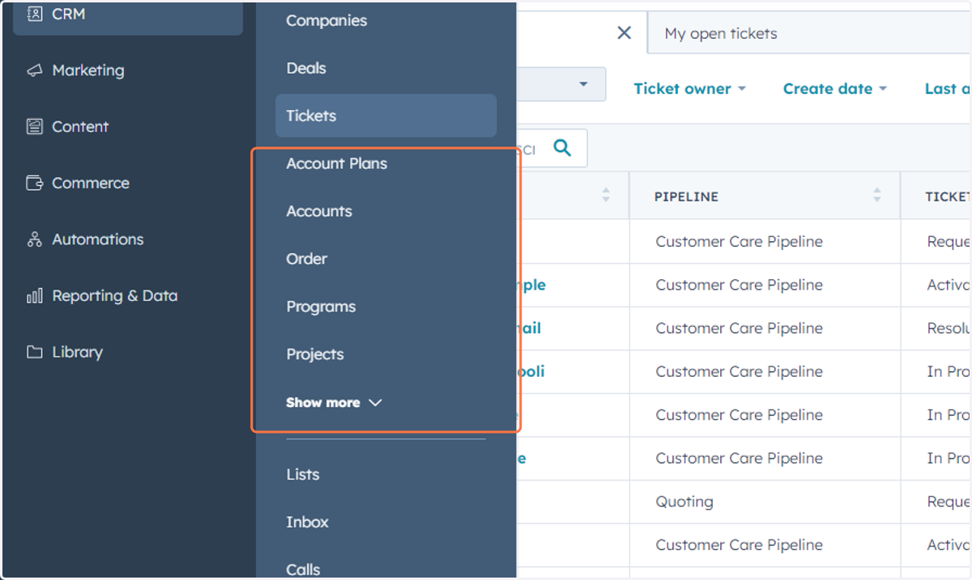This screenshot has width=972, height=580.
Task: Go to Companies in CRM submenu
Action: (326, 21)
